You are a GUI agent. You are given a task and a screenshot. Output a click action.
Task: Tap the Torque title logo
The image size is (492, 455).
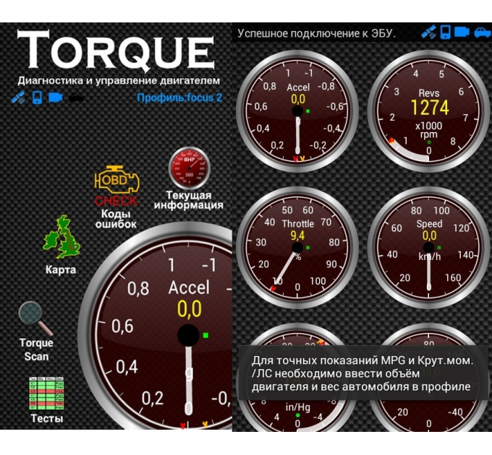[116, 50]
